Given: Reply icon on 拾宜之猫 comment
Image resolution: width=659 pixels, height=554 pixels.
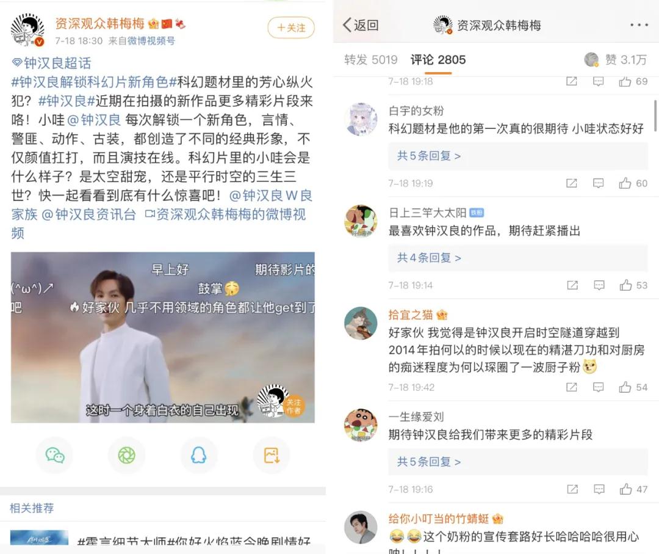Looking at the screenshot, I should pos(599,387).
